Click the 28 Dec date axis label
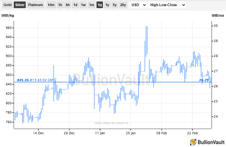The image size is (226, 147). (69, 133)
